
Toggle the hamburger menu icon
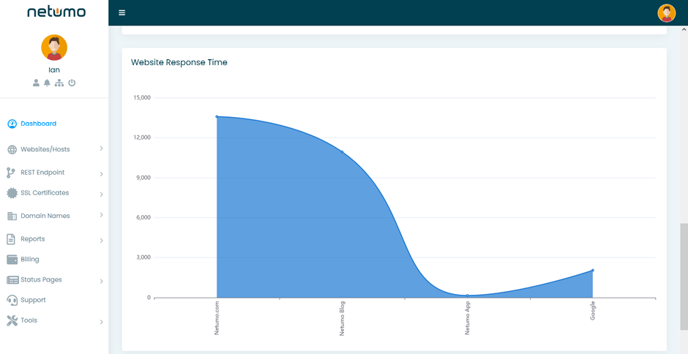point(122,12)
